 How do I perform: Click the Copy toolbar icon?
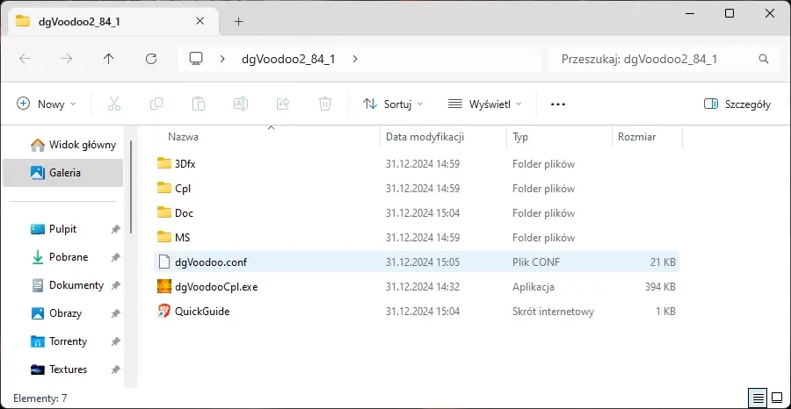(156, 104)
